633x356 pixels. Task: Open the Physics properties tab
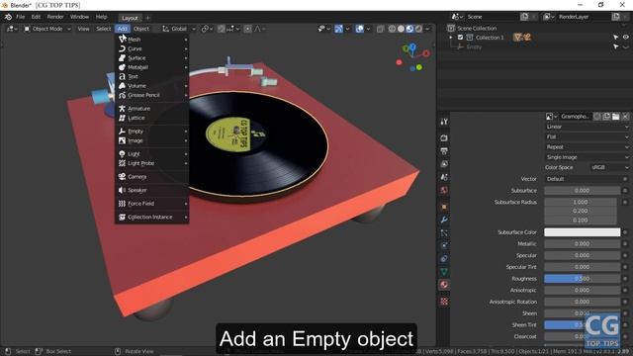[x=444, y=245]
